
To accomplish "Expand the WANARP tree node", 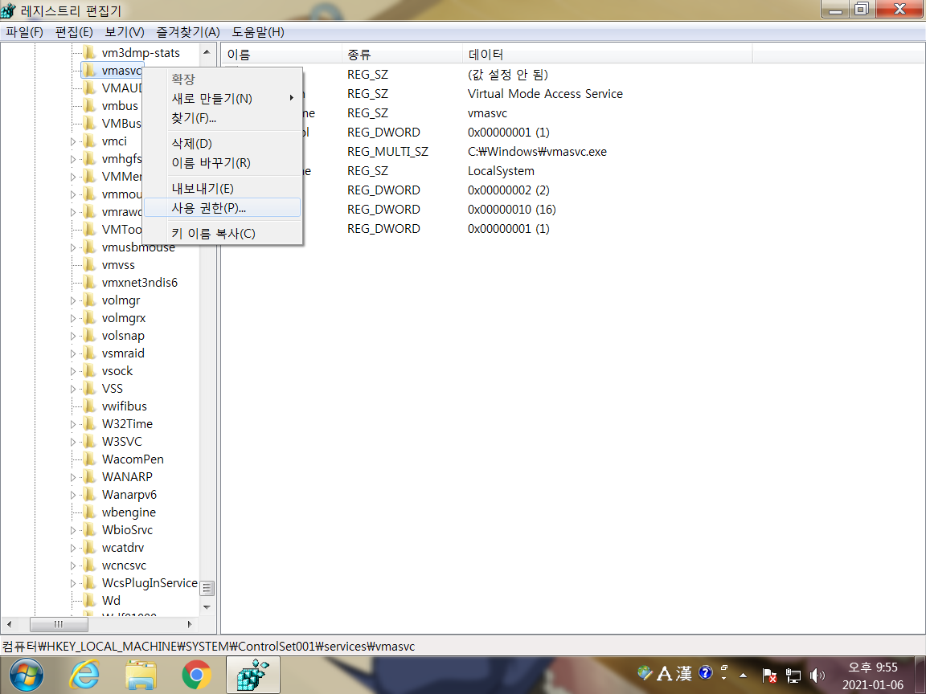I will tap(73, 477).
